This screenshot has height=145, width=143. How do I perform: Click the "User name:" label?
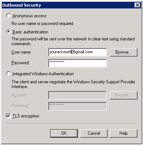[x=21, y=52]
